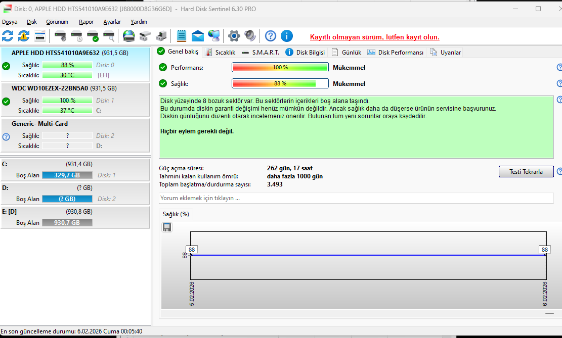Select the Sağlık (%) graph tab
The width and height of the screenshot is (562, 338).
[x=176, y=214]
